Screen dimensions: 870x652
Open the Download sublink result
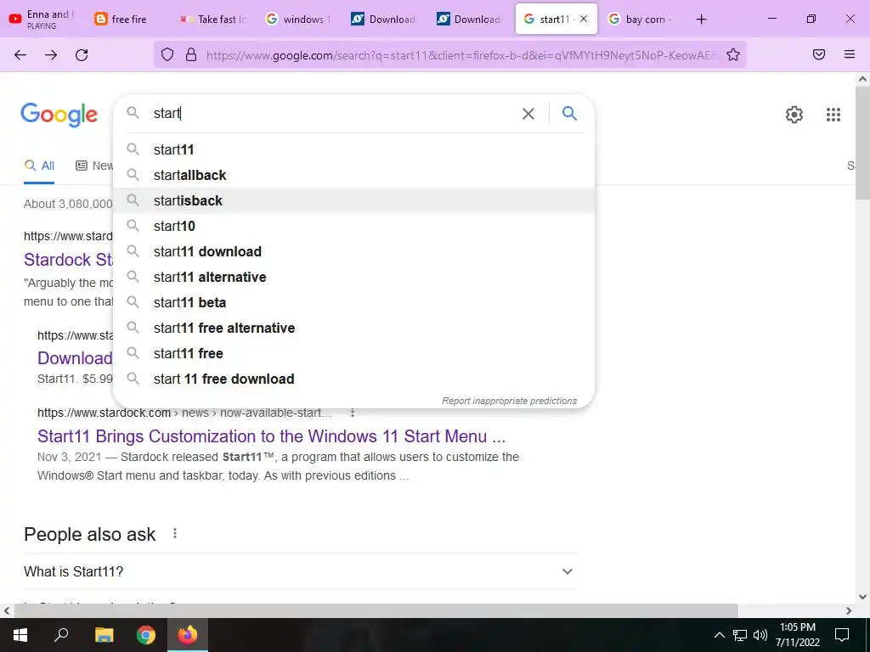(x=75, y=358)
